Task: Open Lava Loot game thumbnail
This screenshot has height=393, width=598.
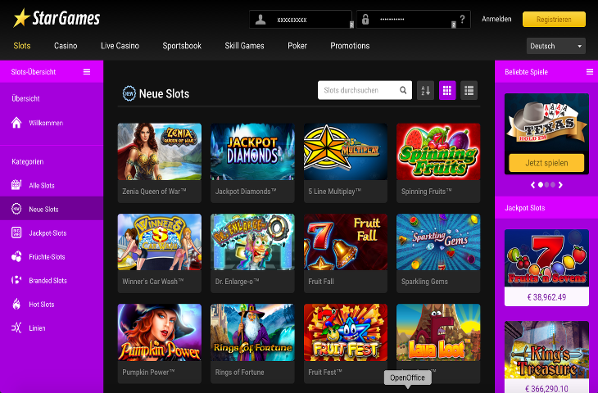Action: [x=438, y=332]
